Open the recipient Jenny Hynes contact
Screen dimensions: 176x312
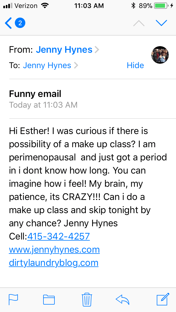coord(47,65)
